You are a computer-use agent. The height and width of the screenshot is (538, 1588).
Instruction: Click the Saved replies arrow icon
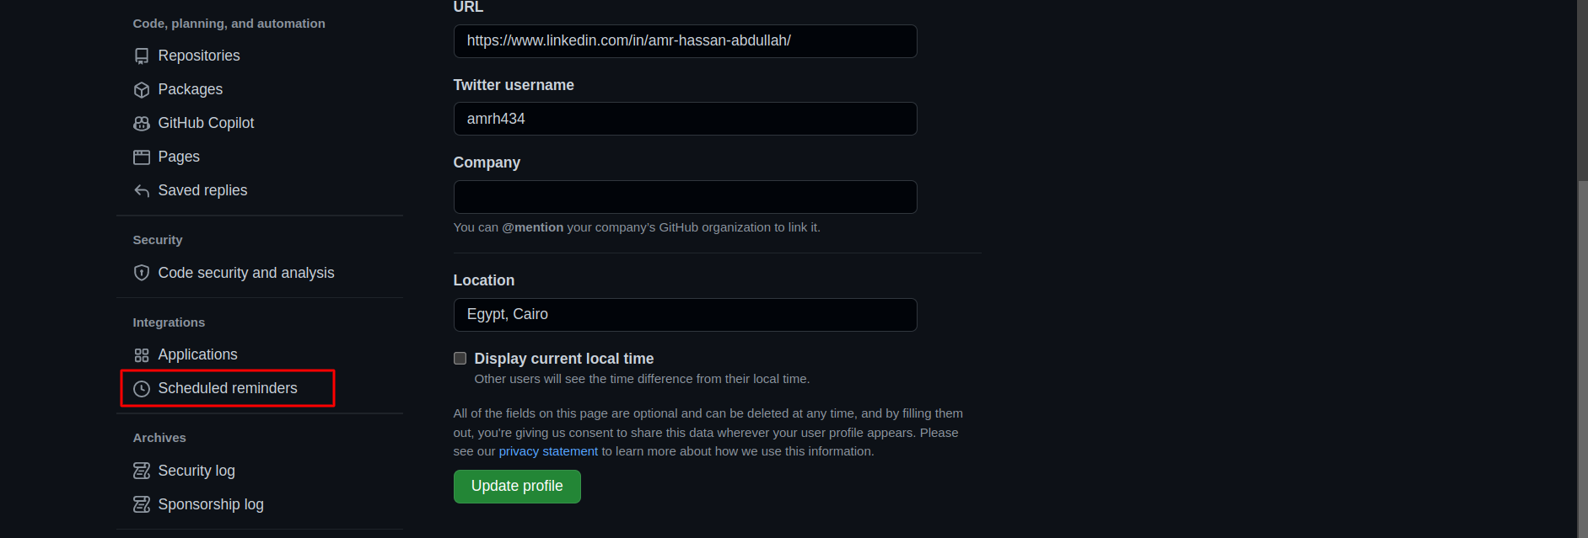click(142, 191)
